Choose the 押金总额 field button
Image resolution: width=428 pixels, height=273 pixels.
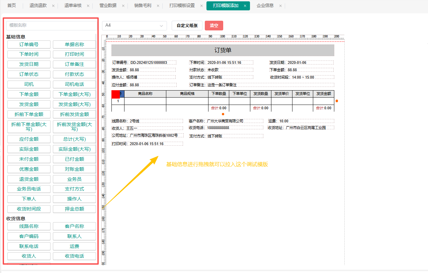pyautogui.click(x=74, y=209)
